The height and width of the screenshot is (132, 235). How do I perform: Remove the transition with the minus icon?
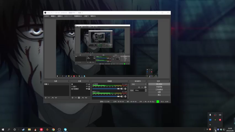click(x=142, y=87)
